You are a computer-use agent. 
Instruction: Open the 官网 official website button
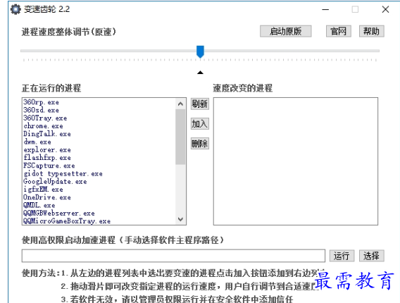[338, 31]
